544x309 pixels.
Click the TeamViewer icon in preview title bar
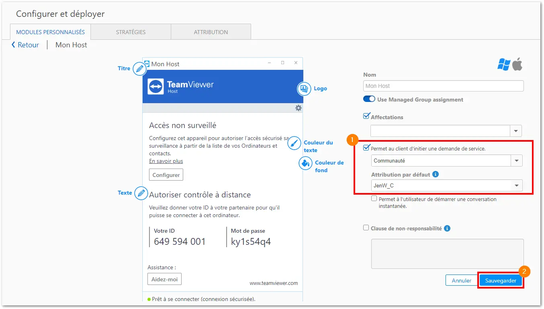pos(147,63)
